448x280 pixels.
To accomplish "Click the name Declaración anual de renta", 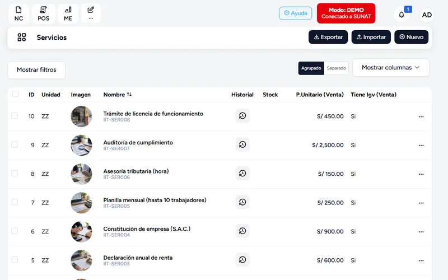I will click(x=138, y=258).
